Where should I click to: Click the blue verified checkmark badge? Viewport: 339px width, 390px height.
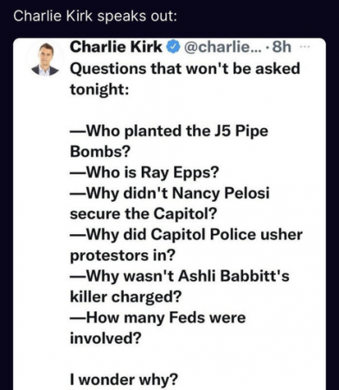click(x=173, y=47)
